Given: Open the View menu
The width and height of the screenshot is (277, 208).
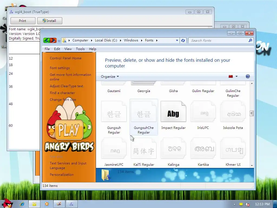Looking at the screenshot, I should (x=68, y=49).
